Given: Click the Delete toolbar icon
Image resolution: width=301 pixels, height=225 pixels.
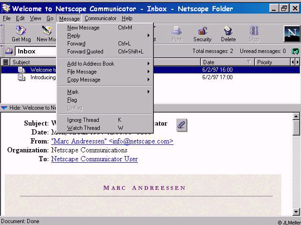Looking at the screenshot, I should click(x=228, y=34).
